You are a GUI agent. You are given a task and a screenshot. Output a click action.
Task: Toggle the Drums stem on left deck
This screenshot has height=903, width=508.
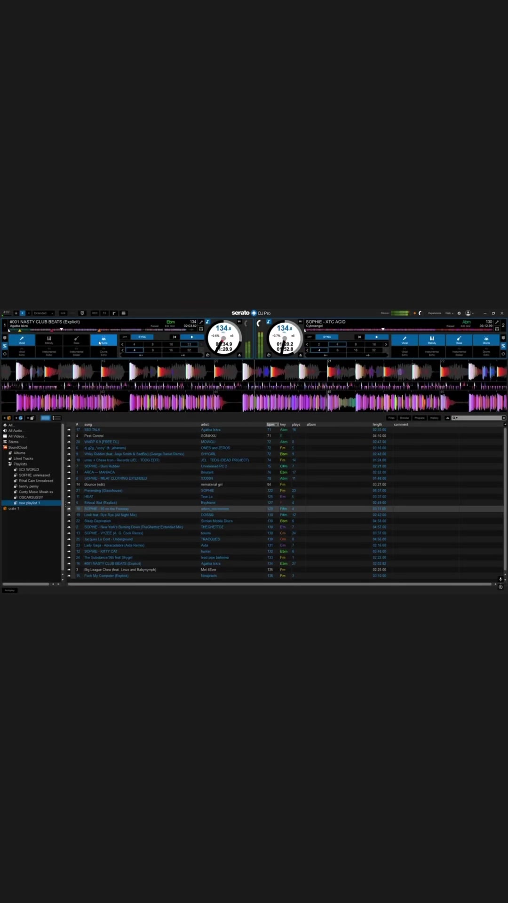(103, 340)
